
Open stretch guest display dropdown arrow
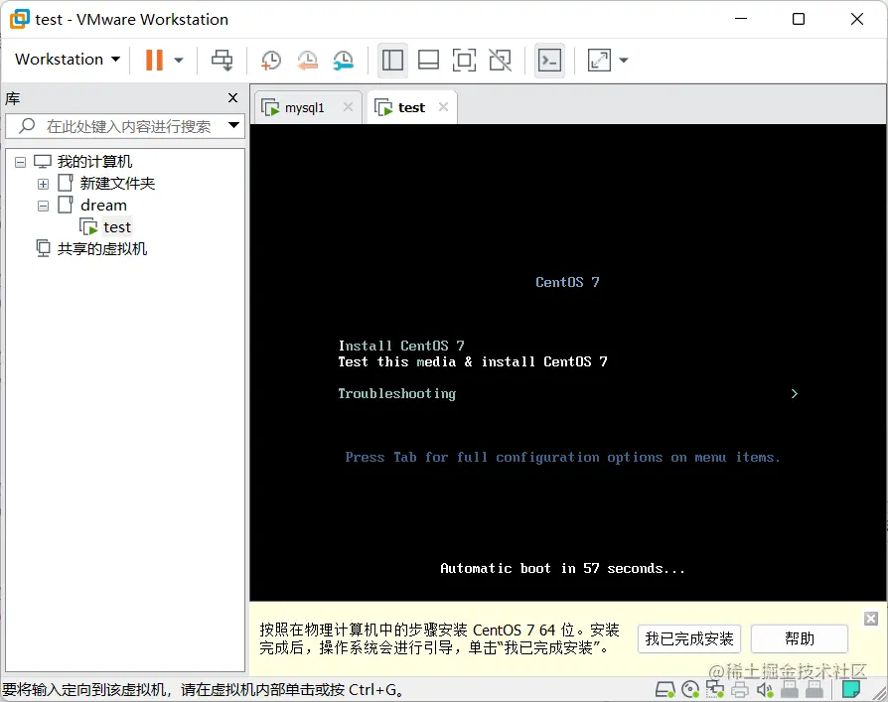(624, 60)
